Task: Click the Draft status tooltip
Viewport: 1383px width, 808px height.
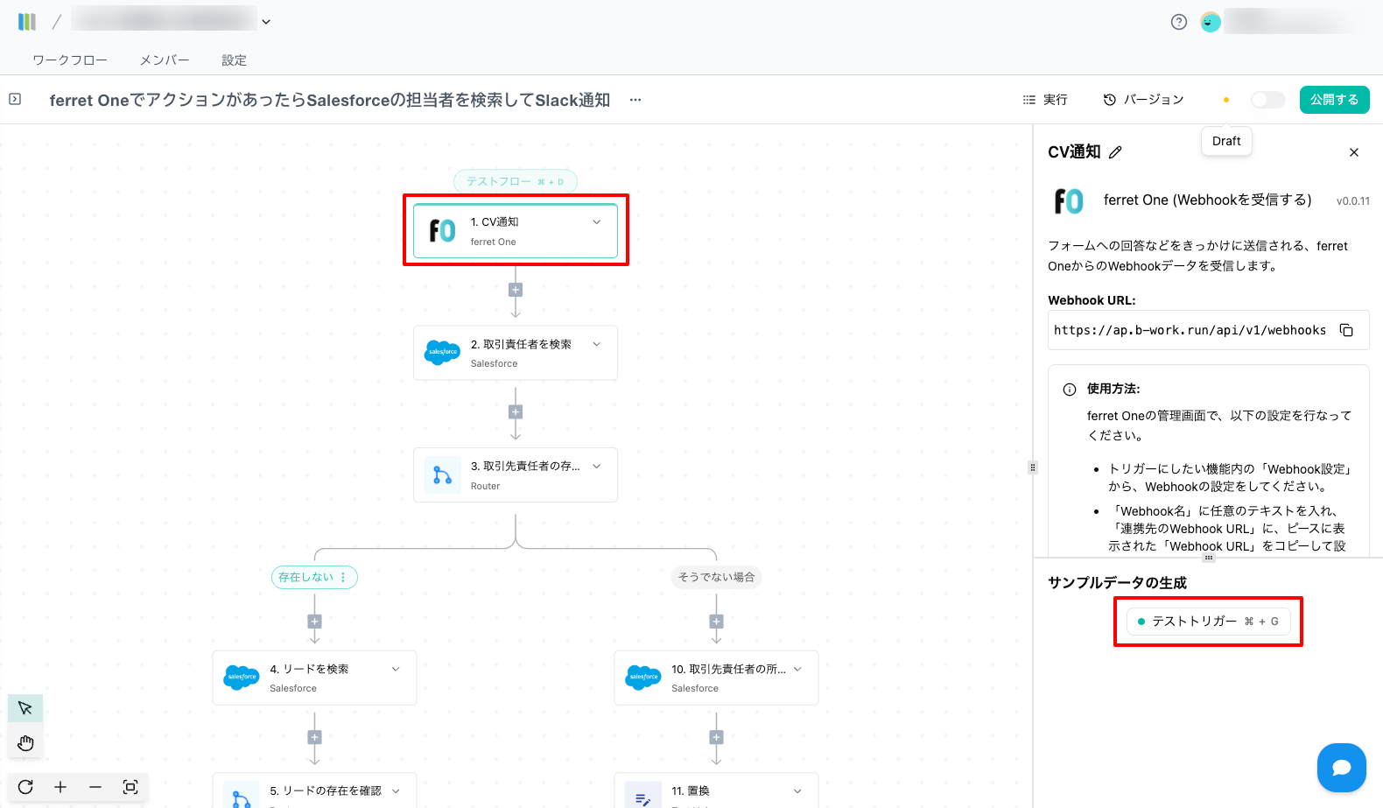Action: click(x=1226, y=141)
